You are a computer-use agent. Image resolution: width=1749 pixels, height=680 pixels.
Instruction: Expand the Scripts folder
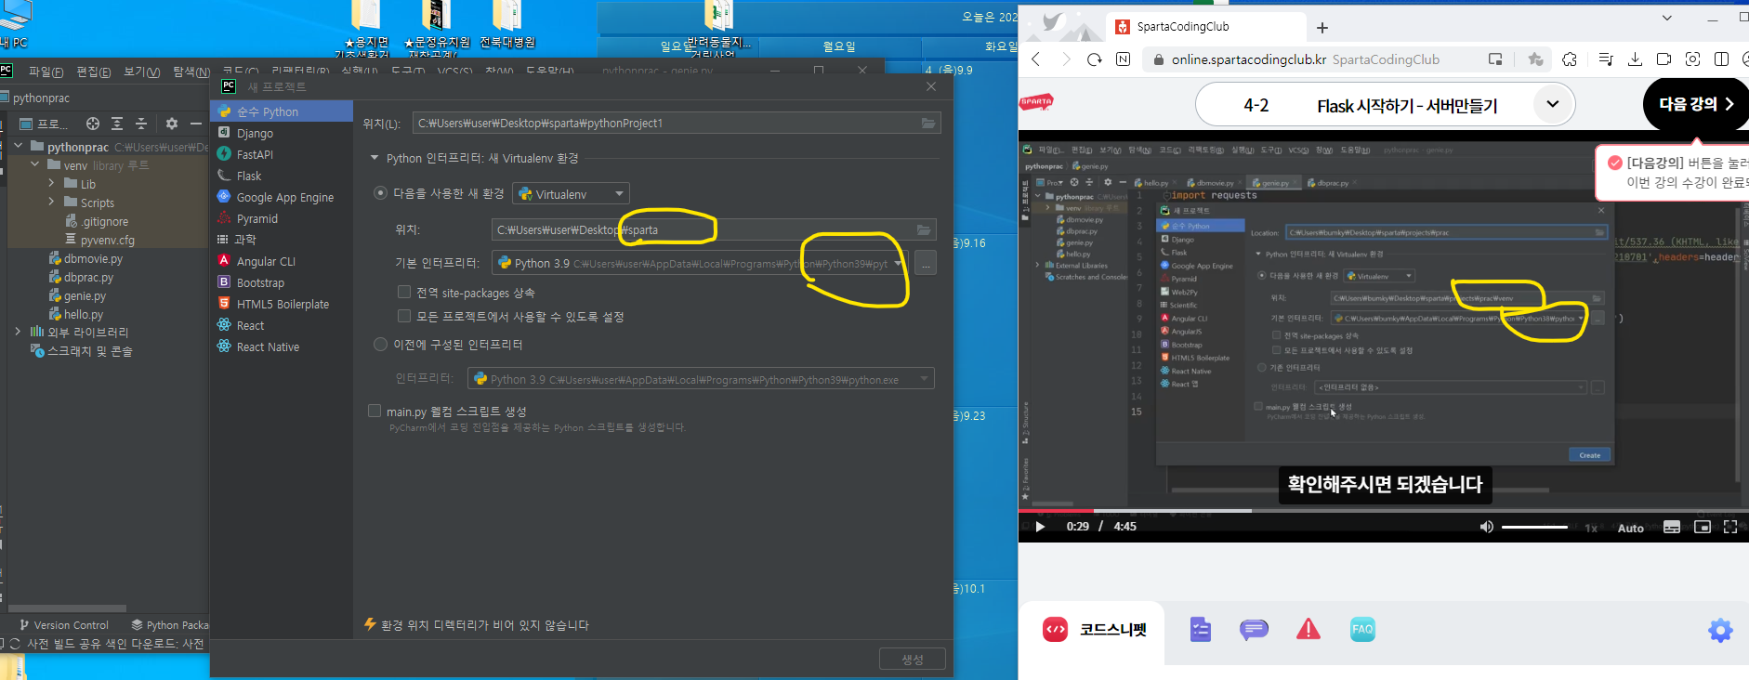(51, 202)
